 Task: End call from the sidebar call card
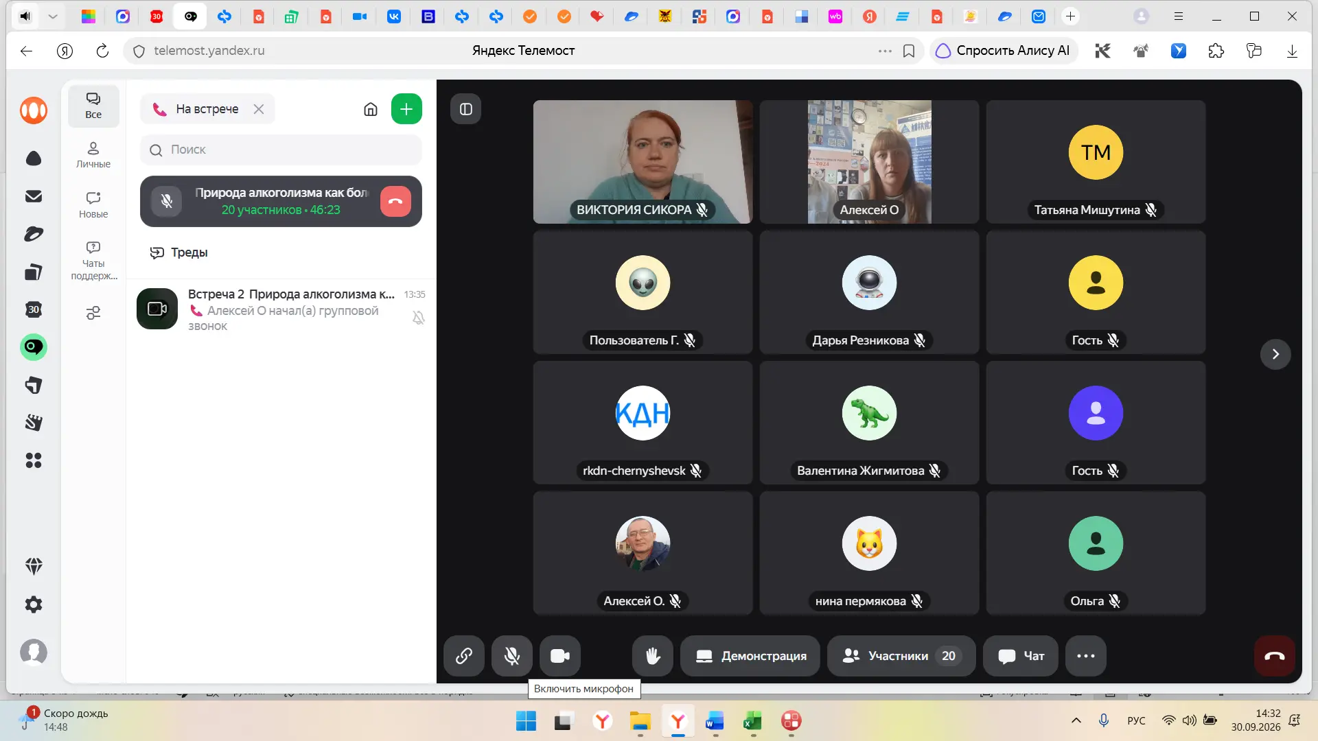[395, 201]
